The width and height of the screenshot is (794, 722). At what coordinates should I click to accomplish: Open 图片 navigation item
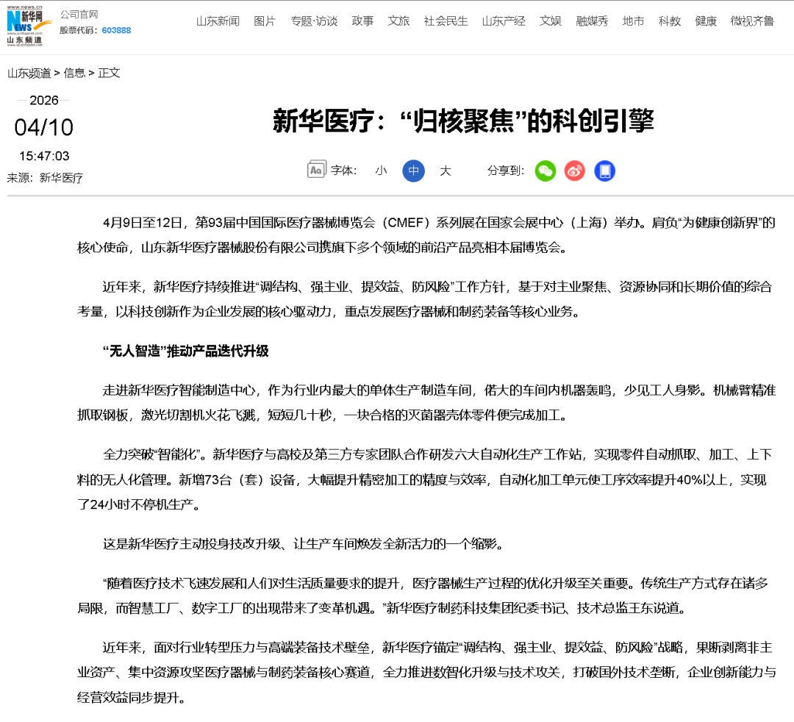tap(265, 21)
